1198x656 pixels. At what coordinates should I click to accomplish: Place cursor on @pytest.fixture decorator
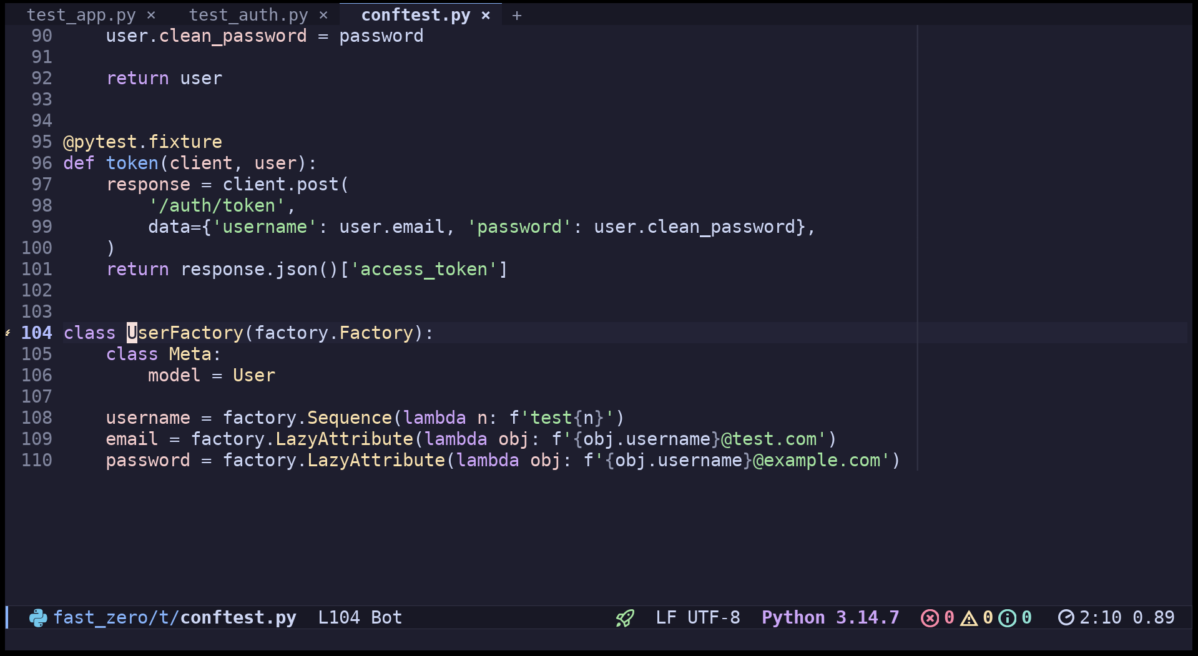click(142, 142)
